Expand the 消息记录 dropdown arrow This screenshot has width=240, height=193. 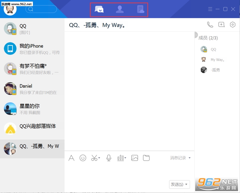pos(189,158)
